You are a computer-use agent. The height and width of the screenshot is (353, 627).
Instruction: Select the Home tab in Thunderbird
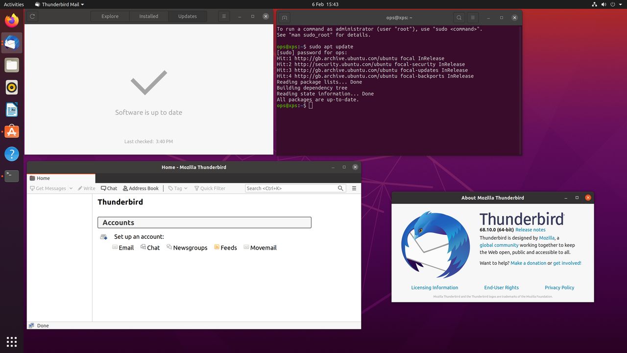tap(61, 178)
